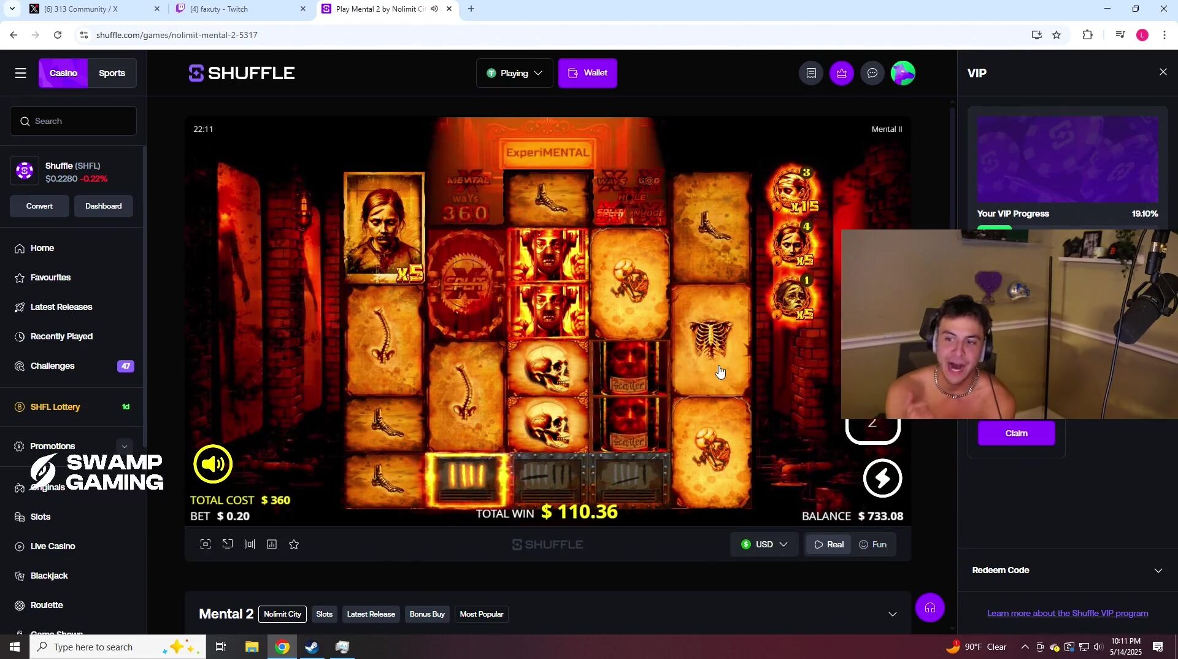Viewport: 1178px width, 659px height.
Task: Switch to Fun play mode
Action: (x=873, y=544)
